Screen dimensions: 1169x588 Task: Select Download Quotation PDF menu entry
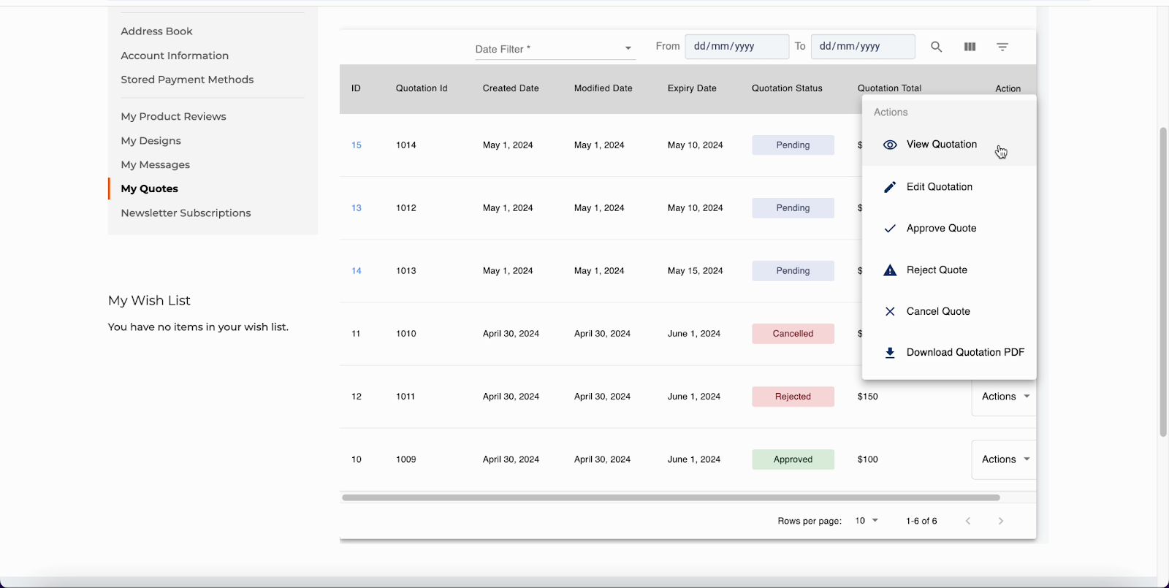(964, 353)
